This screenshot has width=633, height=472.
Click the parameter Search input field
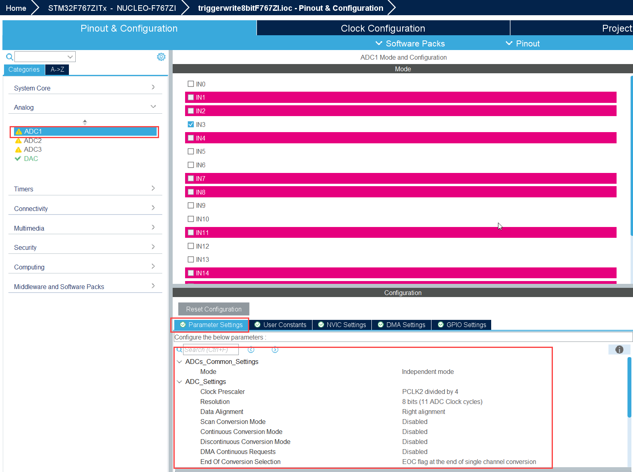211,349
